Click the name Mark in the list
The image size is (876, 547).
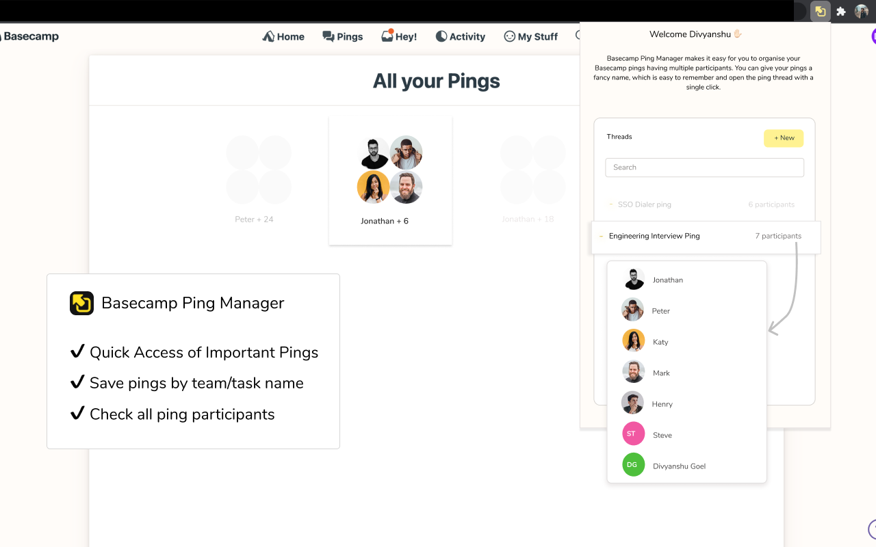(661, 373)
